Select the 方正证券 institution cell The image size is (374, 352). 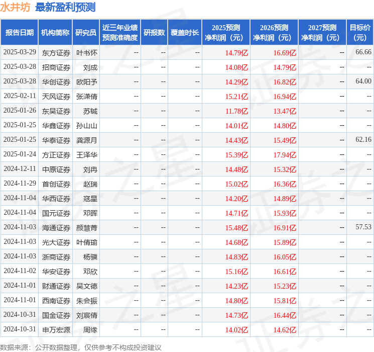(56, 155)
